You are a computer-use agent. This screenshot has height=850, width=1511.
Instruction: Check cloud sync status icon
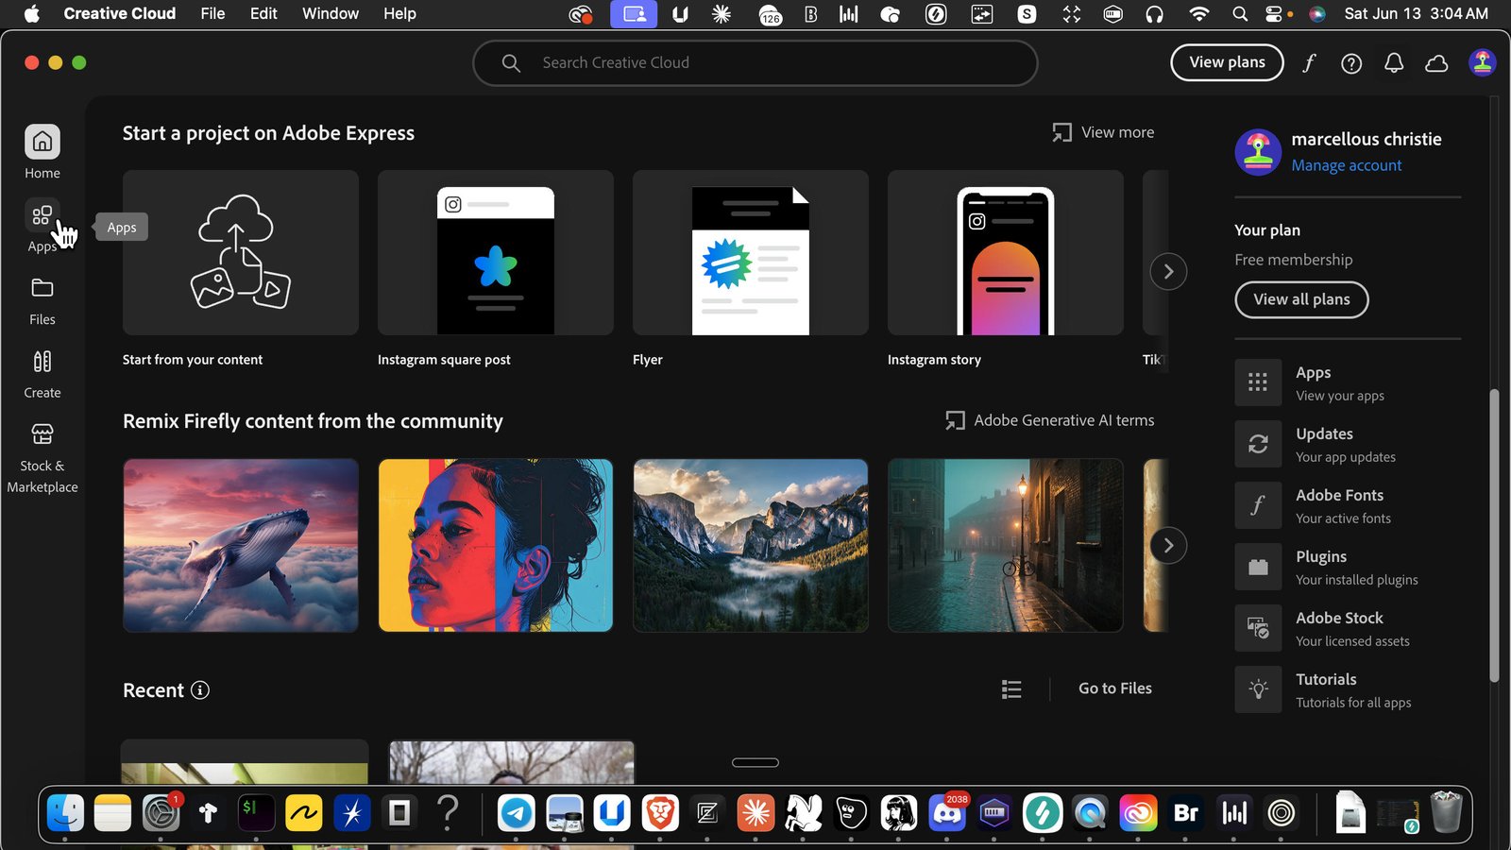click(1436, 63)
